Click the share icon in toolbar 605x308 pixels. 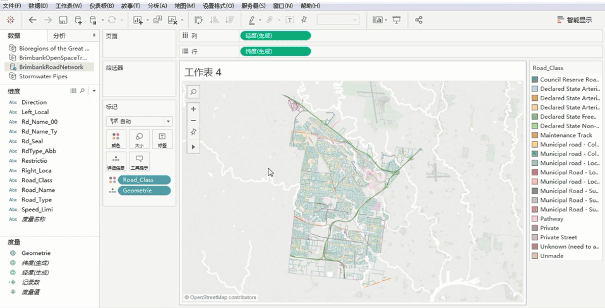419,20
